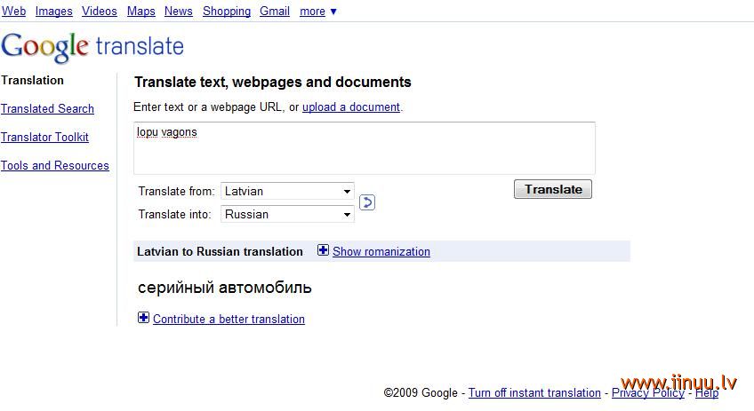Open the more menu arrow in top bar
Image resolution: width=754 pixels, height=411 pixels.
click(333, 12)
